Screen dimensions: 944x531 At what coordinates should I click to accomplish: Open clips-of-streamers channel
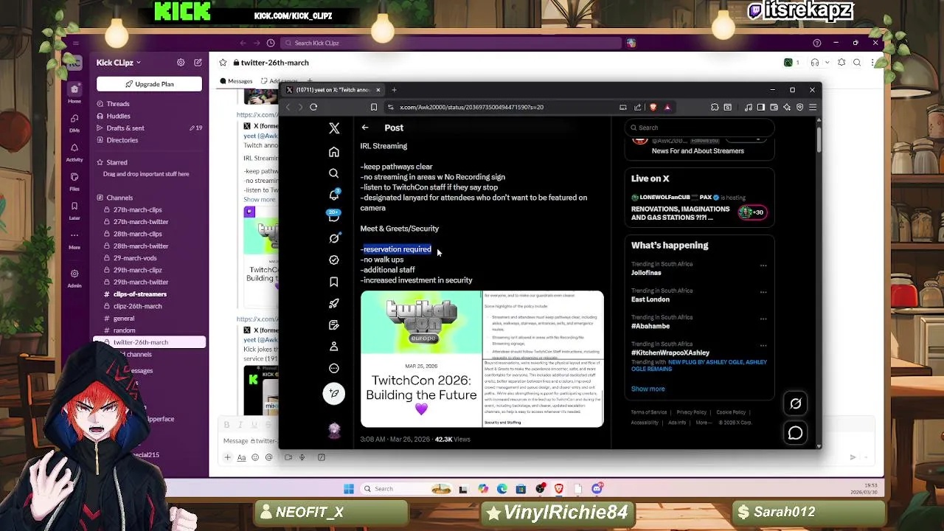tap(140, 294)
